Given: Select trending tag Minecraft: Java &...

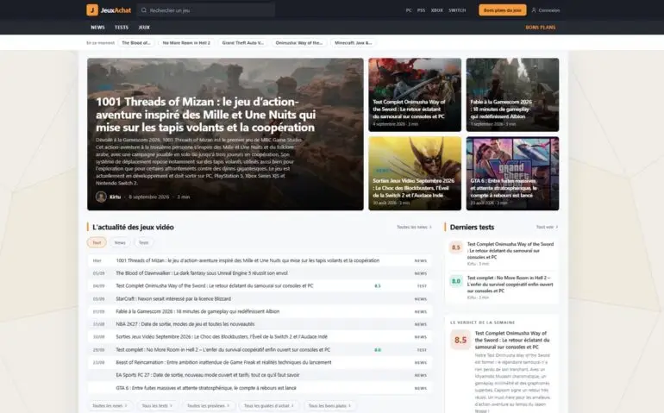Looking at the screenshot, I should click(354, 43).
